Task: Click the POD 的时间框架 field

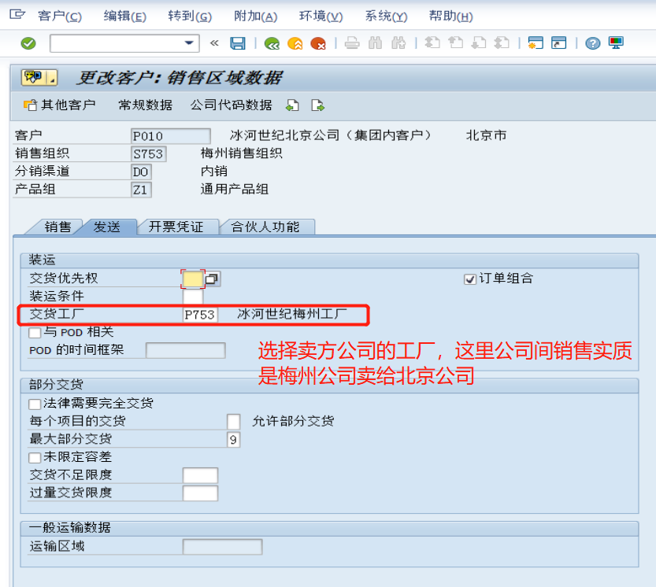Action: click(x=186, y=350)
